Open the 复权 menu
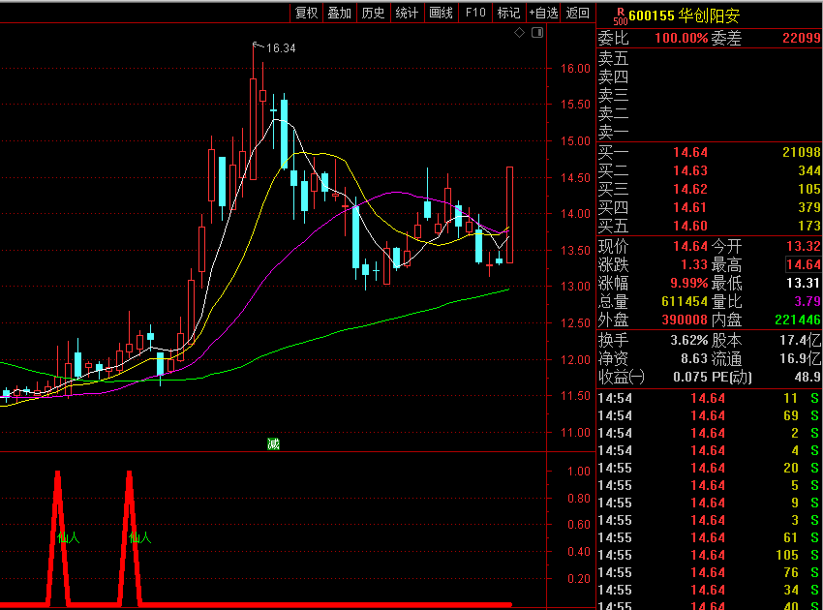 tap(306, 13)
